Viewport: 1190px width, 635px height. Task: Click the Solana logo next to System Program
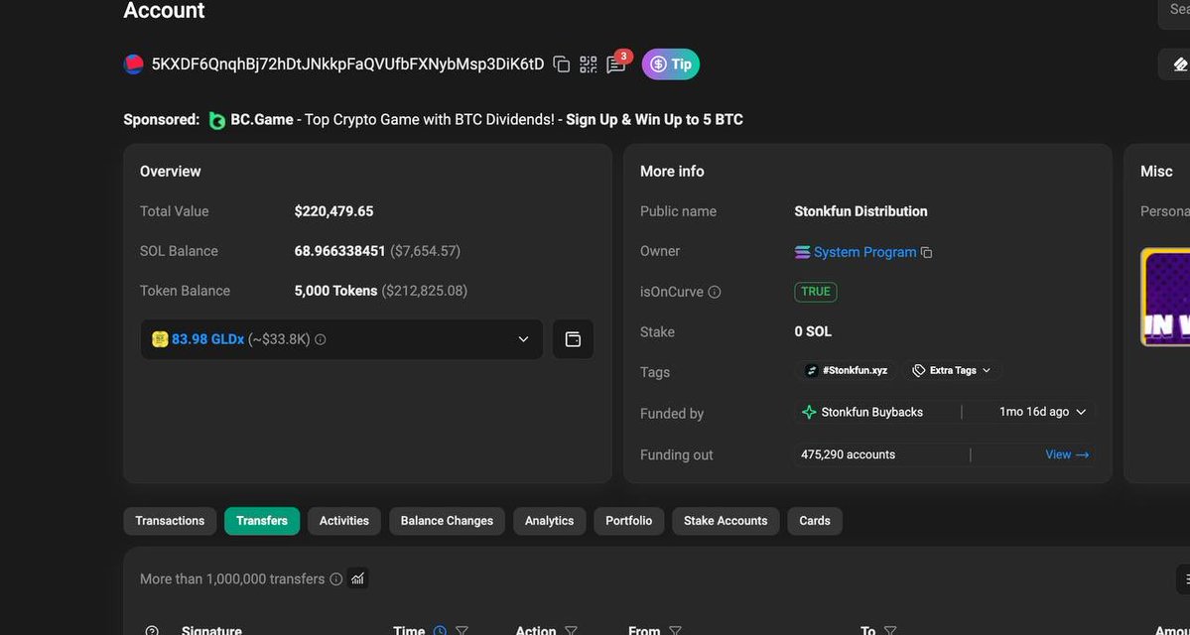802,252
